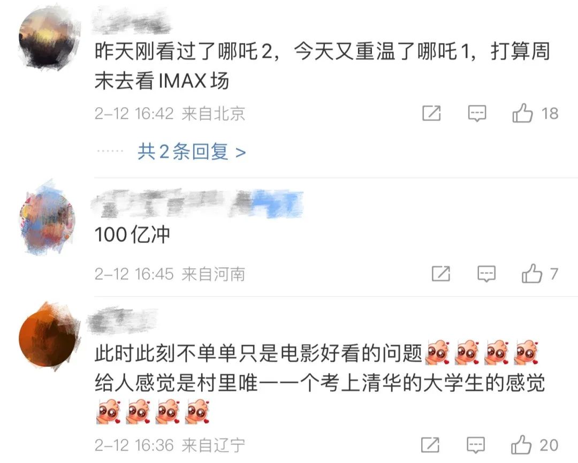
Task: Reply to the Beijing IMAX comment
Action: click(x=477, y=113)
